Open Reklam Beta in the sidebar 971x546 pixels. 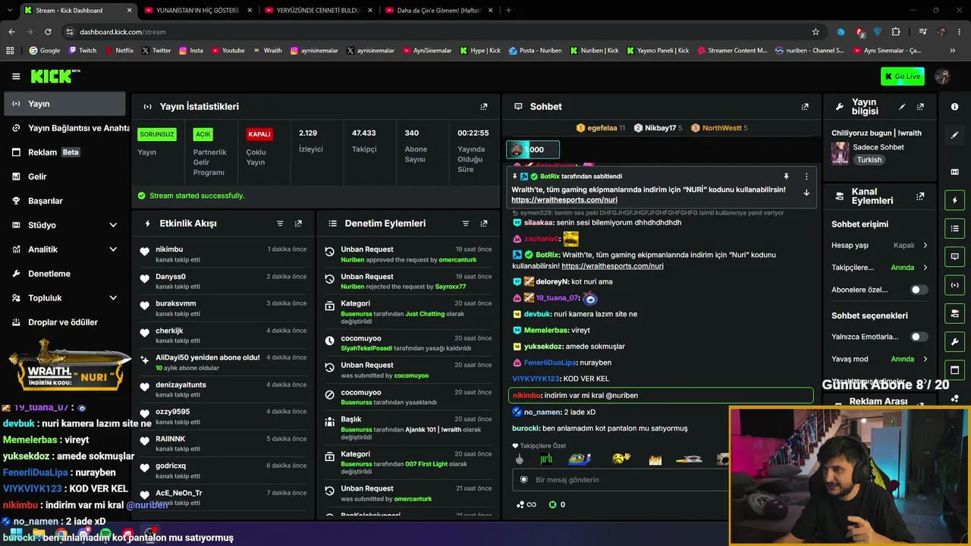tap(64, 152)
